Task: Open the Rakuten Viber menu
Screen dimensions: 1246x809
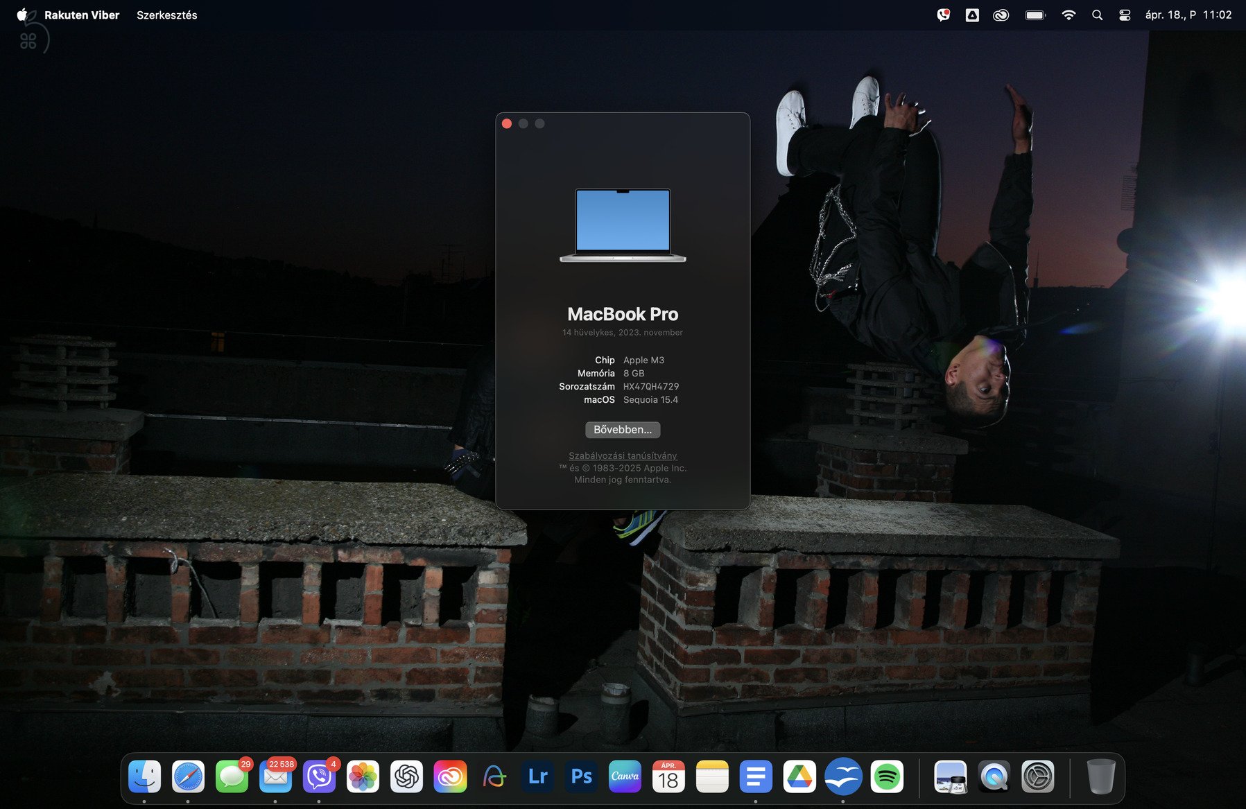Action: point(82,15)
